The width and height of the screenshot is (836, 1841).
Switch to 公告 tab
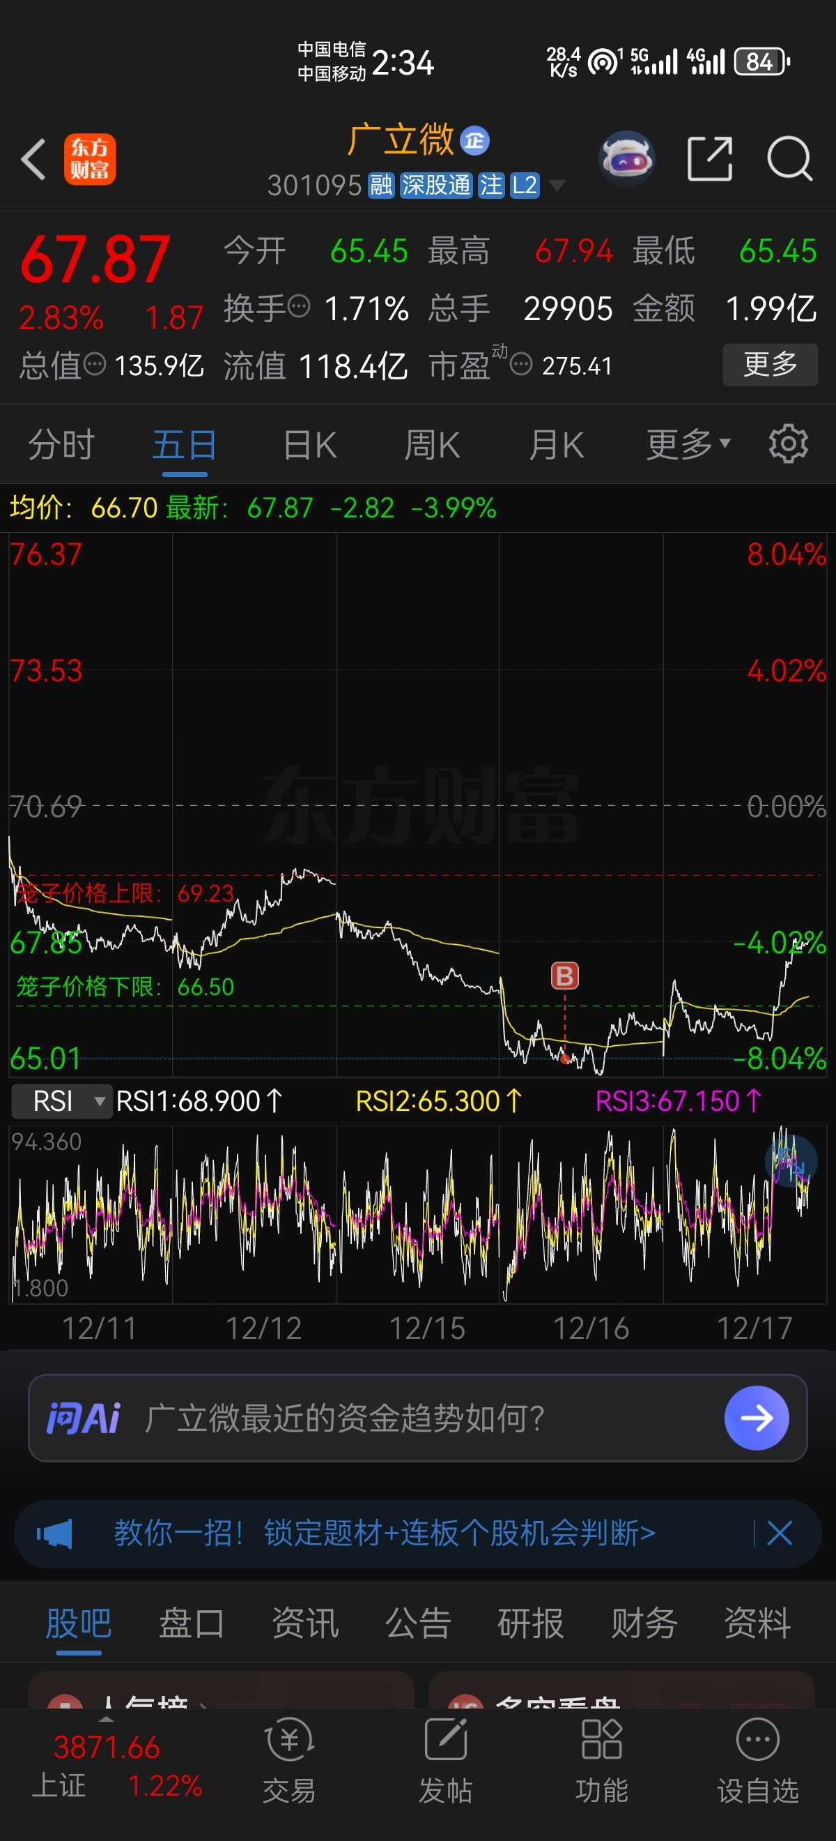click(417, 1623)
